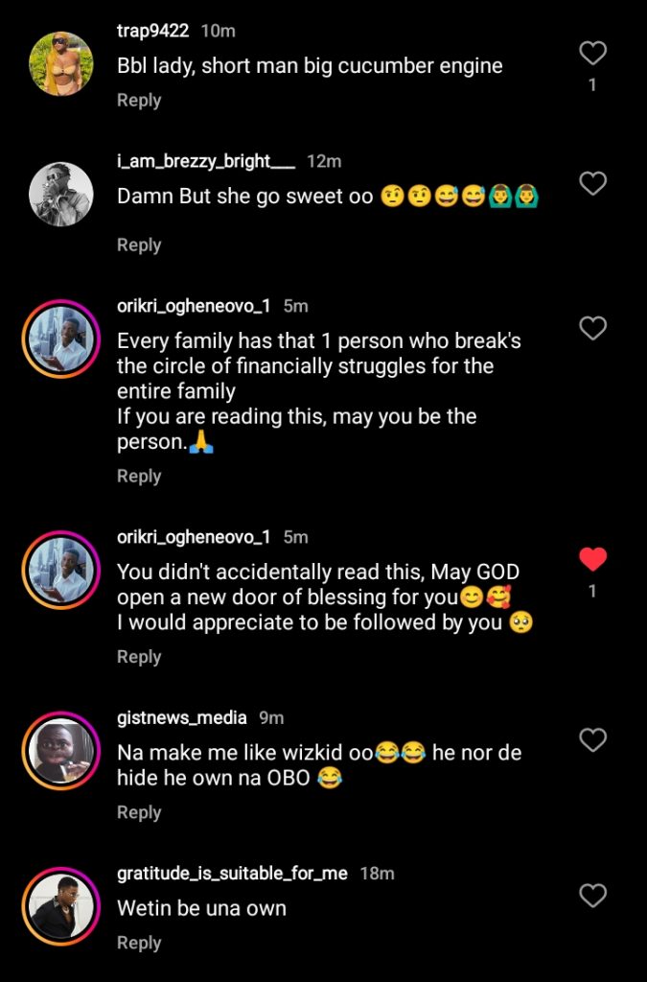View who liked the blessing comment
Viewport: 647px width, 982px height.
click(593, 591)
